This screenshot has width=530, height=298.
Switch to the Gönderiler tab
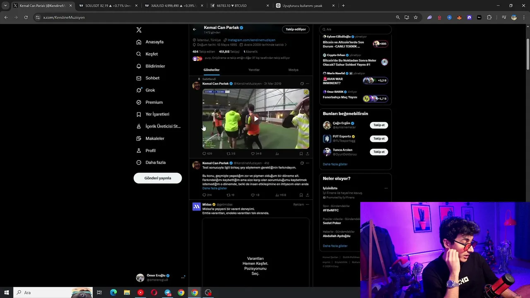pos(212,70)
